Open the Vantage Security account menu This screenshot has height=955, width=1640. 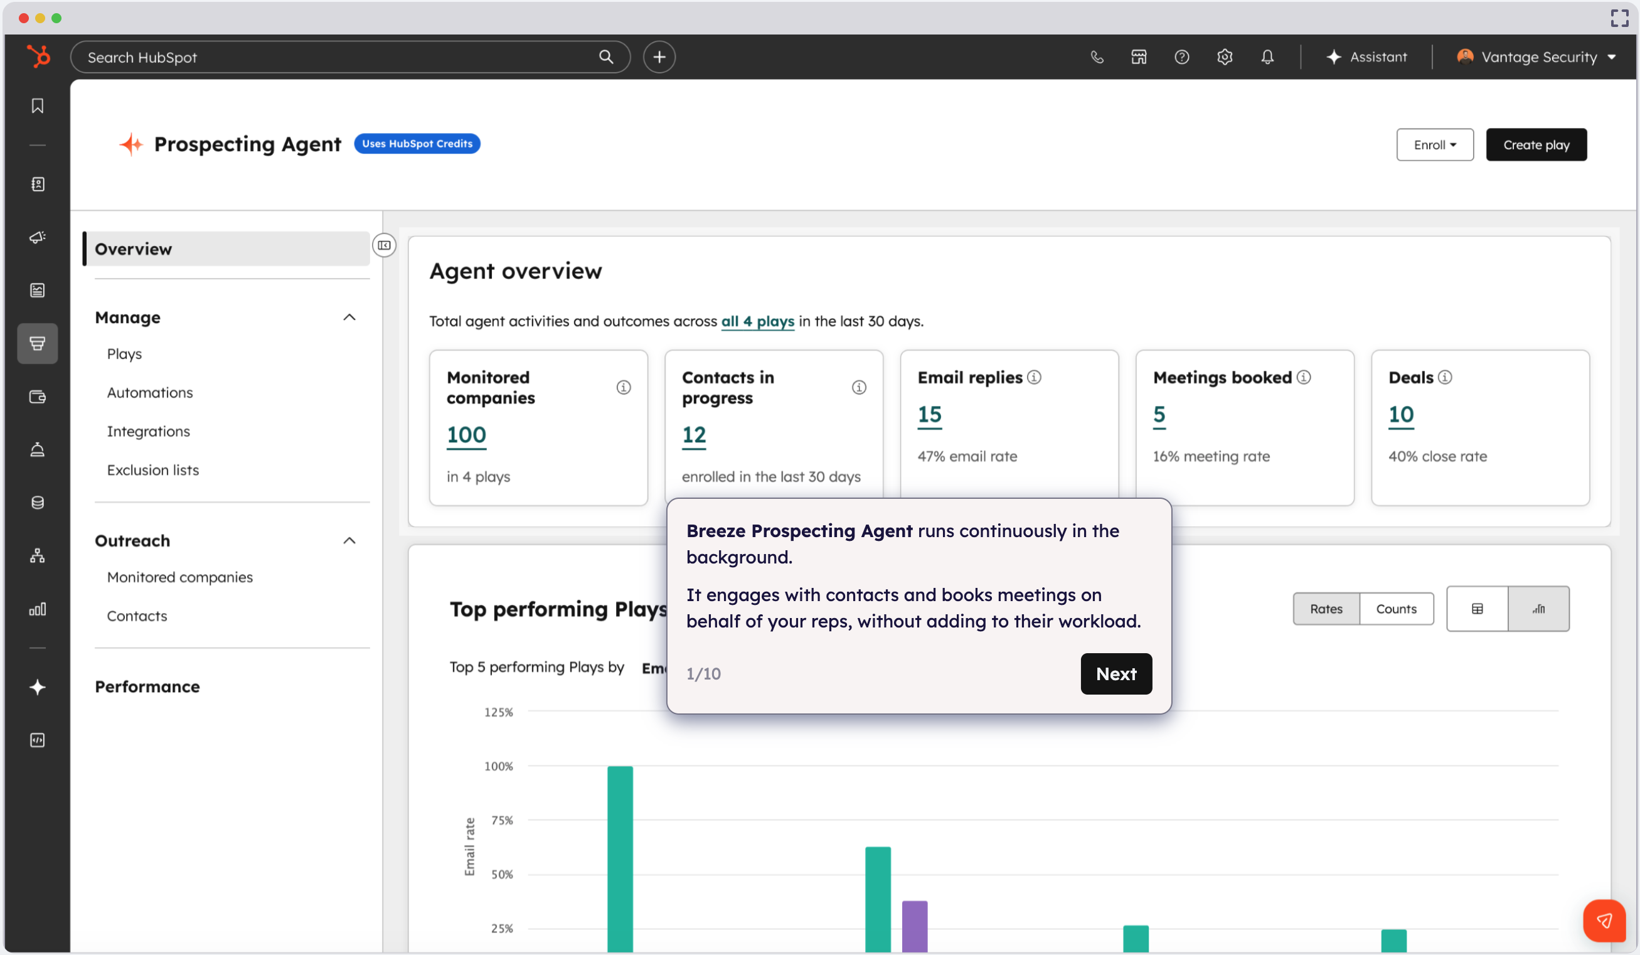pyautogui.click(x=1537, y=57)
